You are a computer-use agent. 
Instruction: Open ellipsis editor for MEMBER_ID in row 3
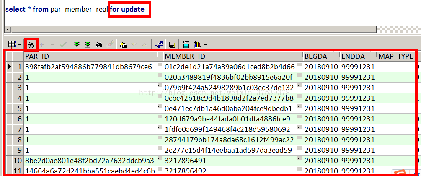300,85
